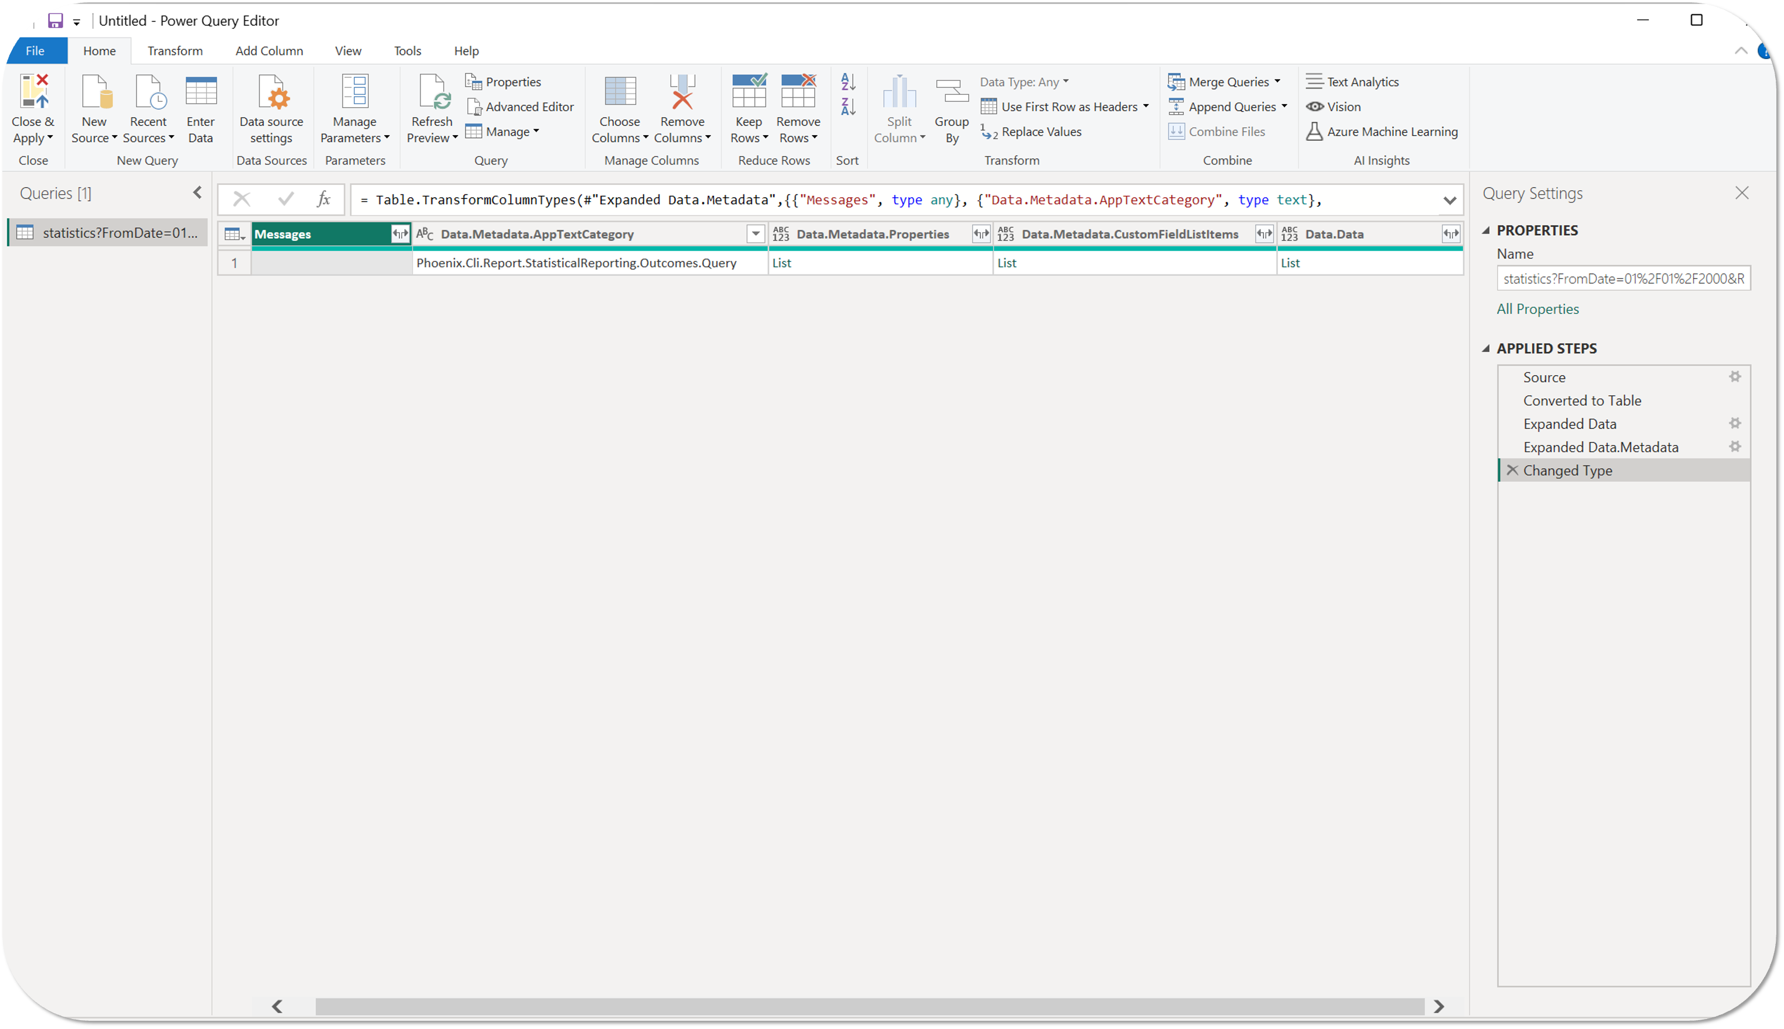Click the Vision AI insights icon
Image resolution: width=1784 pixels, height=1029 pixels.
point(1314,107)
